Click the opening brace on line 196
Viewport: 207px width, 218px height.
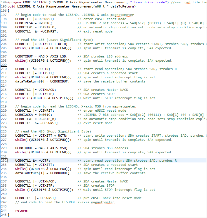pos(9,11)
